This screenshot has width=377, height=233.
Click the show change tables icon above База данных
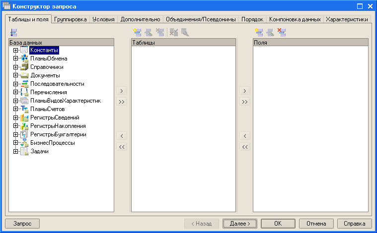(x=13, y=33)
